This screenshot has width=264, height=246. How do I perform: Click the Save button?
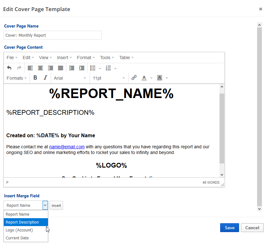pyautogui.click(x=230, y=228)
